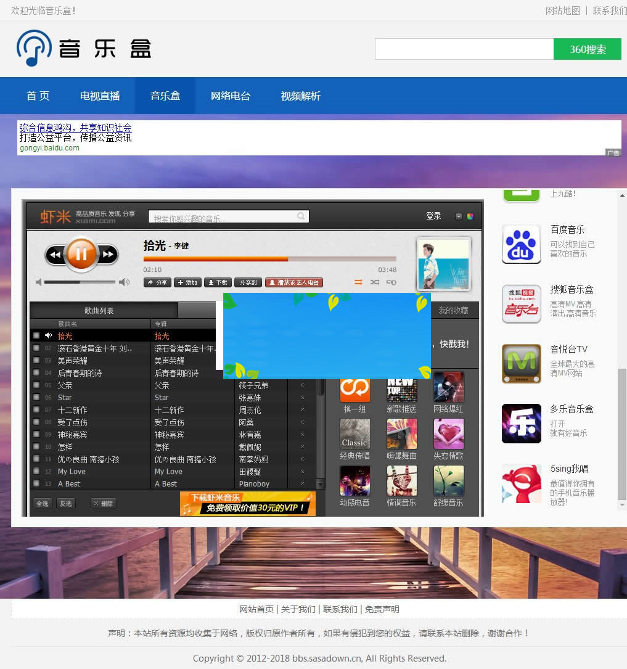Click the 360搜索 search button
This screenshot has height=669, width=627.
tap(587, 48)
